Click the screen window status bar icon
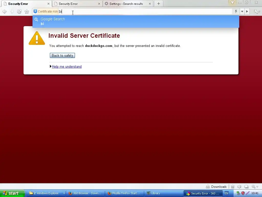262x197 pixels. [x=246, y=186]
